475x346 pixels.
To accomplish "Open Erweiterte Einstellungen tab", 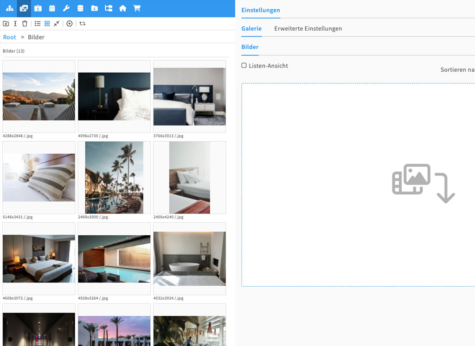I will pyautogui.click(x=308, y=28).
